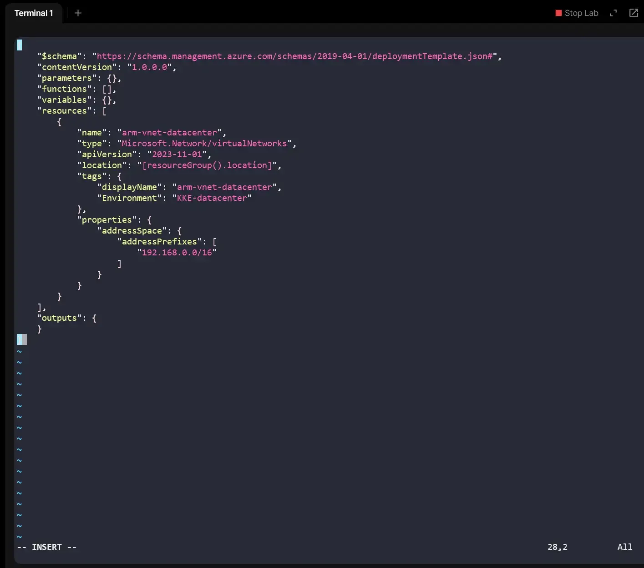Click the -- INSERT -- mode indicator
Viewport: 644px width, 568px height.
click(47, 547)
